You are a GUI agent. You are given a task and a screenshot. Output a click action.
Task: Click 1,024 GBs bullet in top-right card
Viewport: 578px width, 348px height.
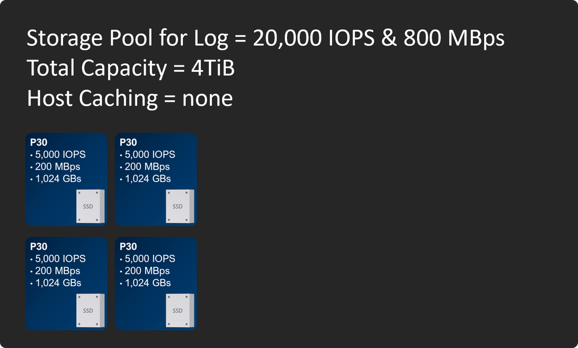(146, 179)
